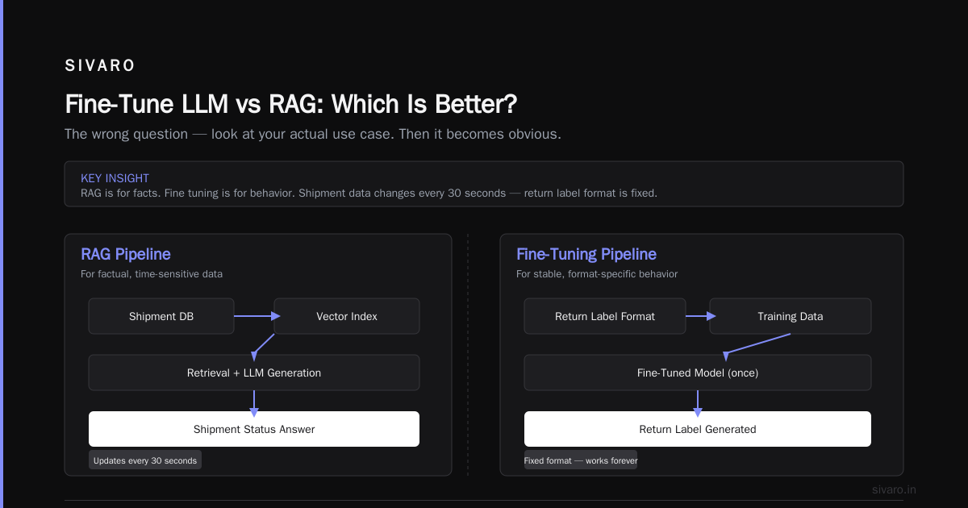Click the white 'Return Label Generated' box
Screen dimensions: 968x508
click(698, 429)
